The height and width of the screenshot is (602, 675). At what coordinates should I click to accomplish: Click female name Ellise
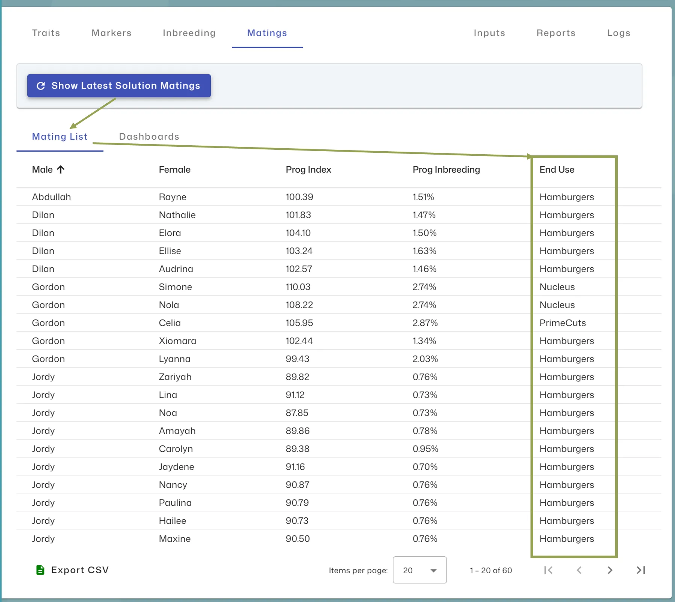click(170, 251)
